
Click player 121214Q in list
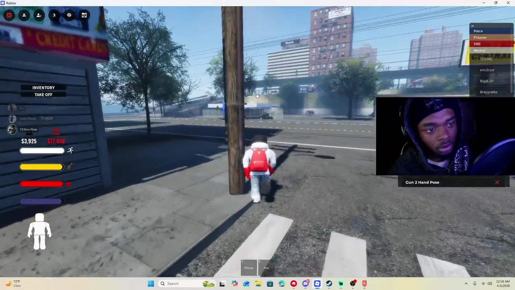[486, 59]
